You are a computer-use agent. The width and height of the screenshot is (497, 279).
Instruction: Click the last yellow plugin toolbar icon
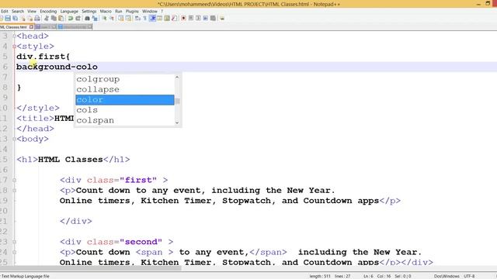point(222,19)
